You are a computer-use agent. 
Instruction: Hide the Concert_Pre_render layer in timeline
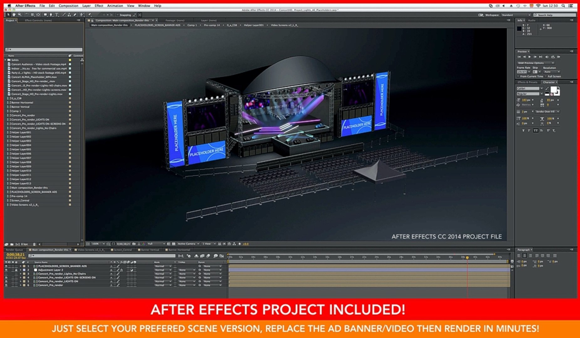(6, 285)
